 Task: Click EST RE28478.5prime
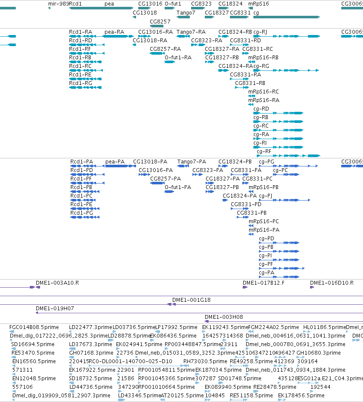point(275,387)
